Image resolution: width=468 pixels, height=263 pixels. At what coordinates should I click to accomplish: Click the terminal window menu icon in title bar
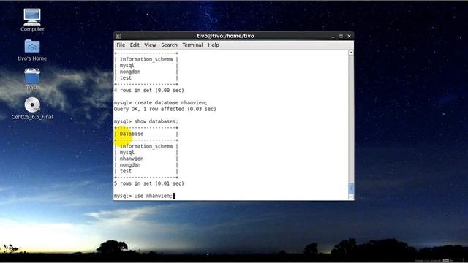coord(118,36)
